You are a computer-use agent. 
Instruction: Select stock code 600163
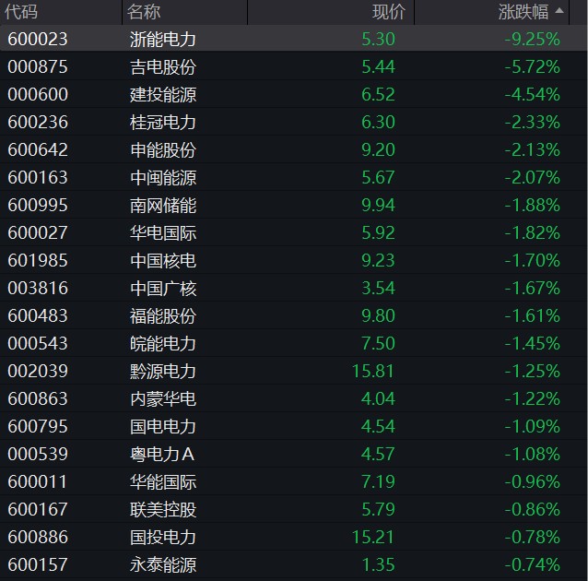38,177
